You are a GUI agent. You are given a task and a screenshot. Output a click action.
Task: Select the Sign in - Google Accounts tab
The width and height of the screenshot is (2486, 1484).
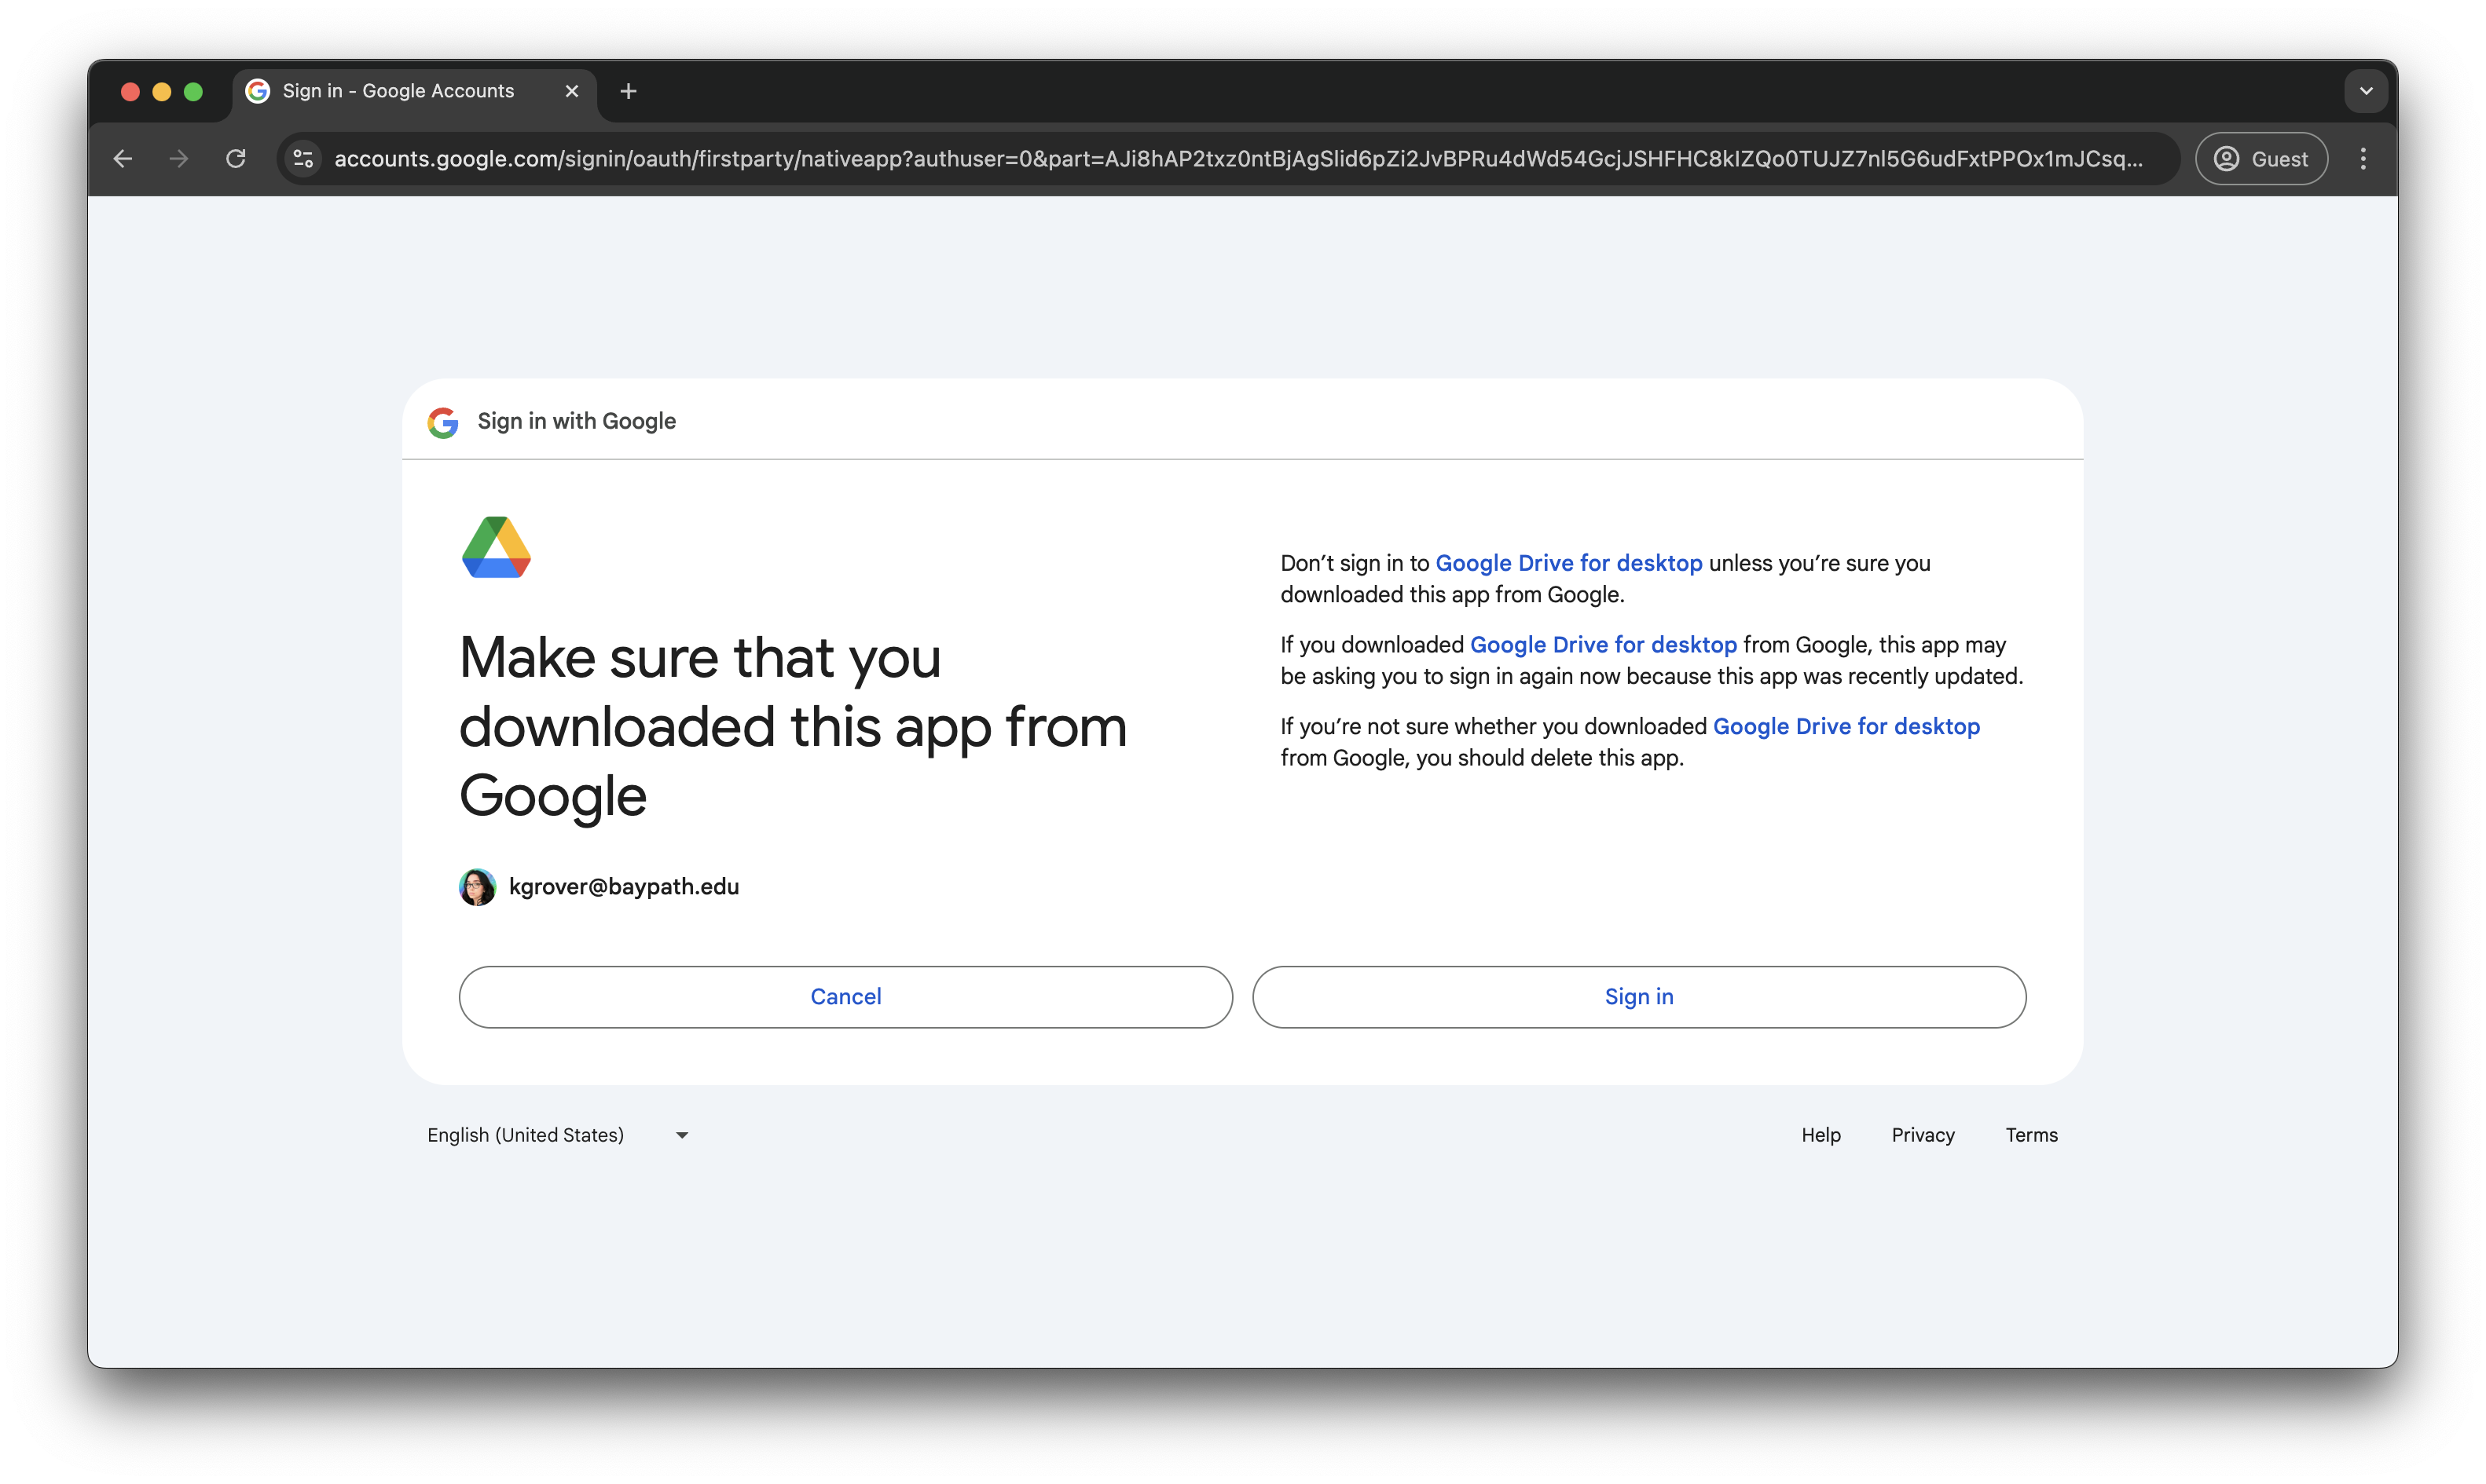point(398,92)
